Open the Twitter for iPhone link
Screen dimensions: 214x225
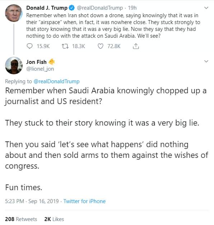pos(84,201)
